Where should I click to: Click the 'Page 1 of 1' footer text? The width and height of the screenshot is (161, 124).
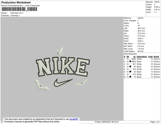point(155,122)
